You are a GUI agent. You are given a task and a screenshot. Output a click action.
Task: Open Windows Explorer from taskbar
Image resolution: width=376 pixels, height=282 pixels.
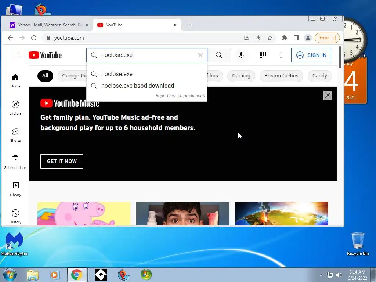click(33, 275)
